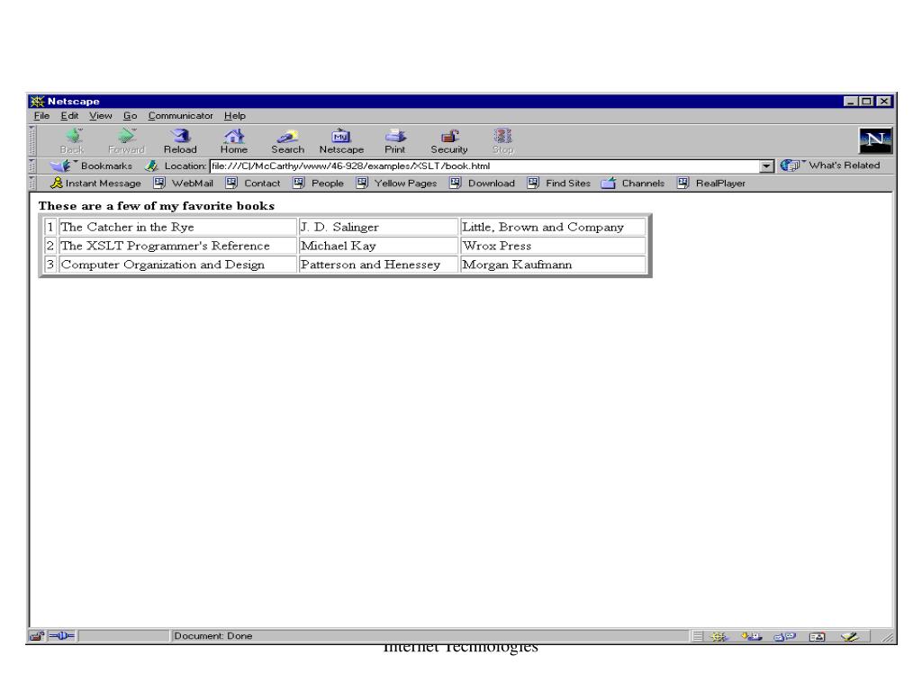Click the Morgan Kaufmann cell
922x691 pixels.
click(553, 265)
